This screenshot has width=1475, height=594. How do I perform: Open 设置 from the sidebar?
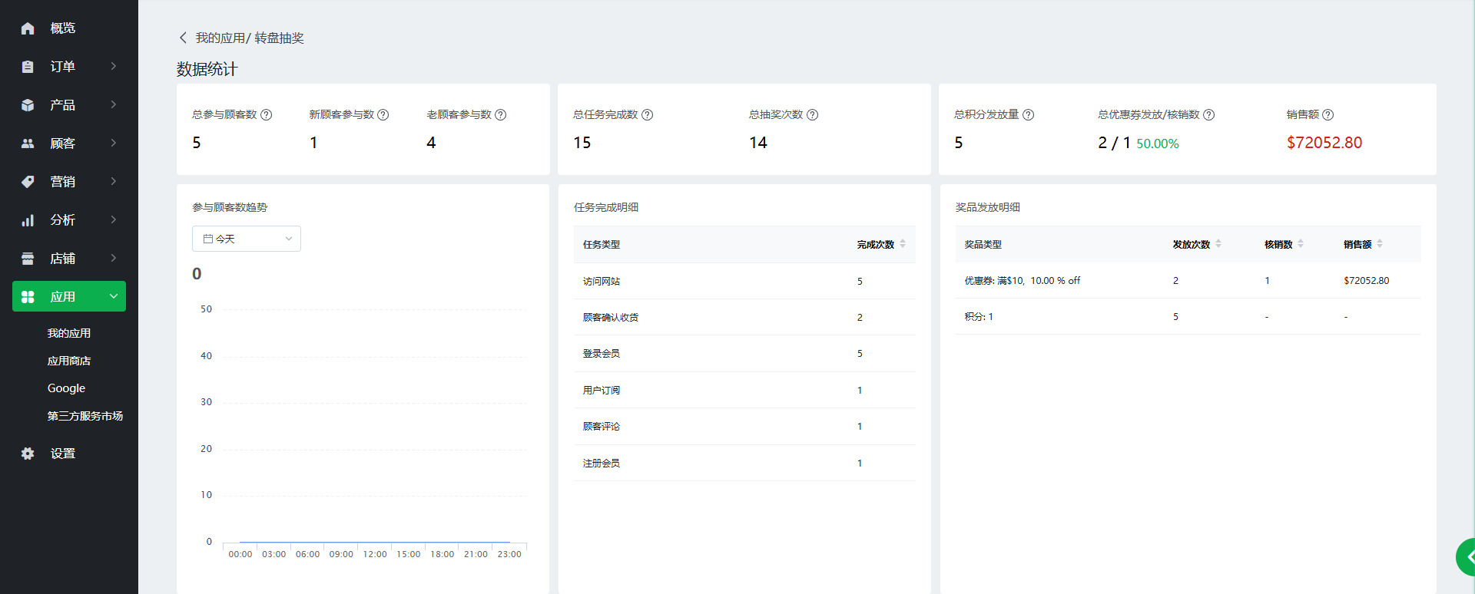[62, 454]
